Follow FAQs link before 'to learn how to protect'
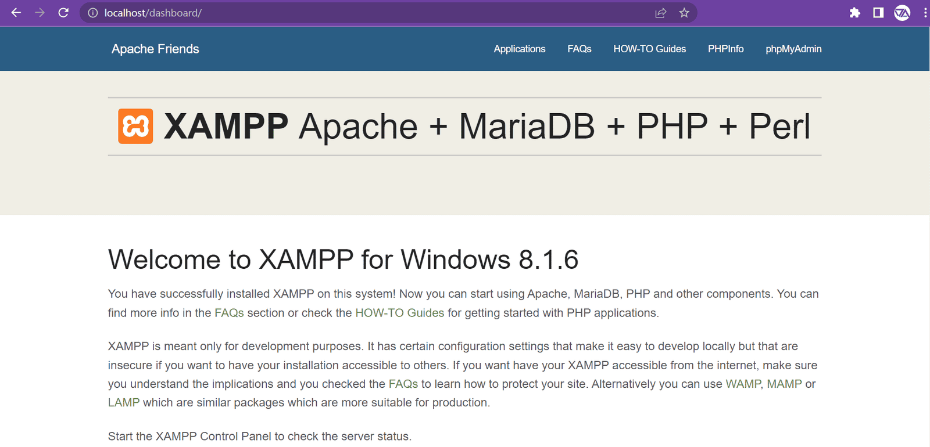Screen dimensions: 930x447 click(403, 384)
